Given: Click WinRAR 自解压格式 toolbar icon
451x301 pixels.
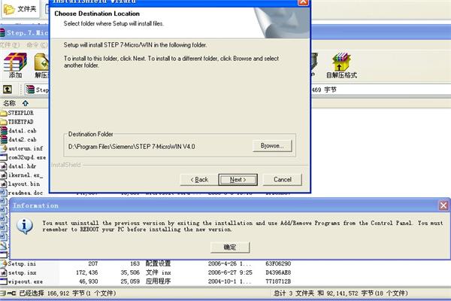Looking at the screenshot, I should tap(341, 65).
